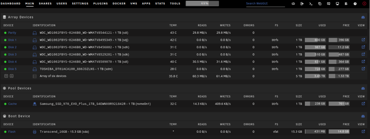Open the terminal icon in the header
The width and height of the screenshot is (370, 139).
tap(311, 4)
